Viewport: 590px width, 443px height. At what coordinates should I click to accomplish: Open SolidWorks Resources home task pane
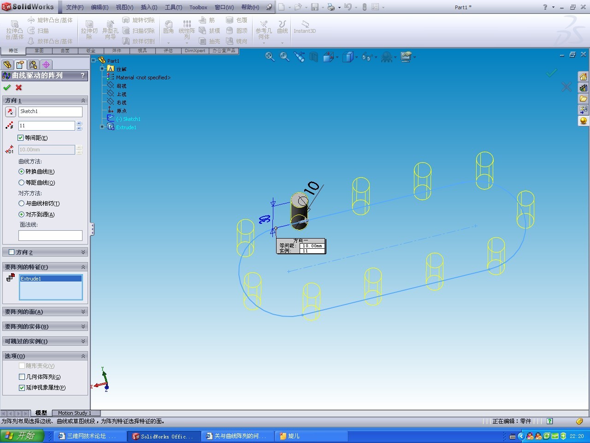coord(583,77)
